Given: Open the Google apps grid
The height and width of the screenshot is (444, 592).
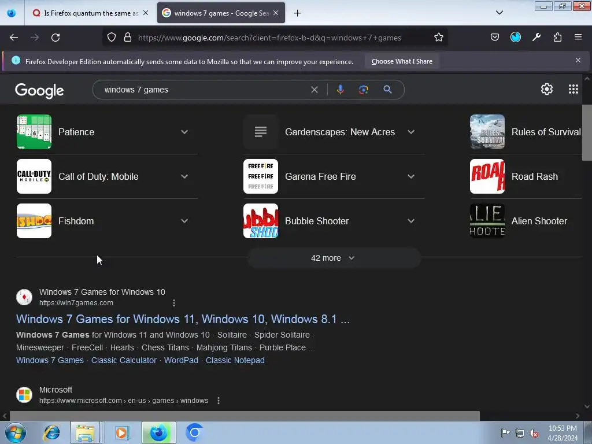Looking at the screenshot, I should pyautogui.click(x=573, y=89).
